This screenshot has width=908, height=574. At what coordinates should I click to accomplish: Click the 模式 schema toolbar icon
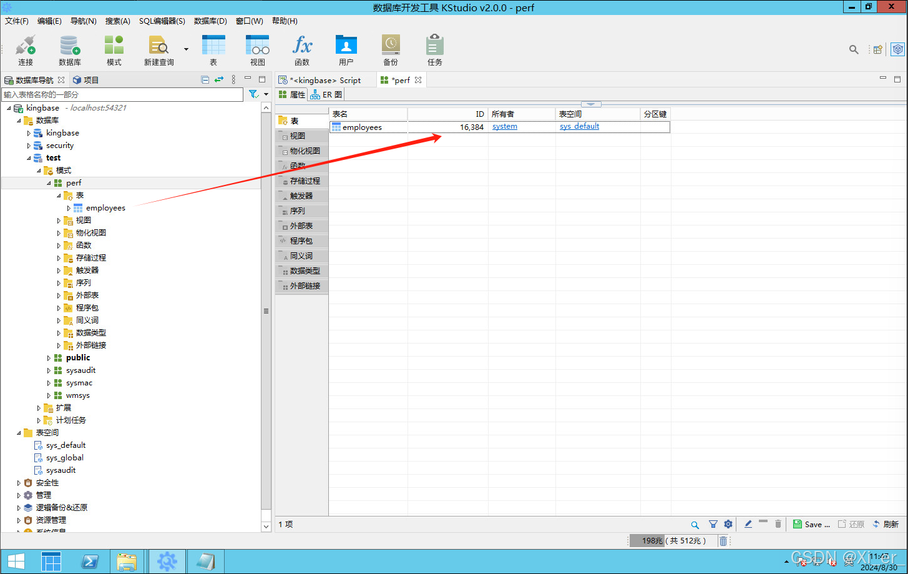[114, 51]
